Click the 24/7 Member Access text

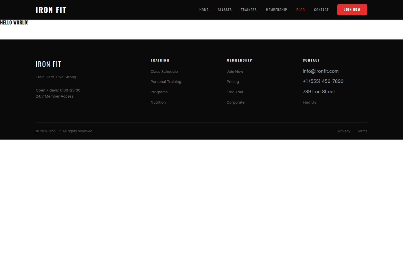tap(55, 96)
